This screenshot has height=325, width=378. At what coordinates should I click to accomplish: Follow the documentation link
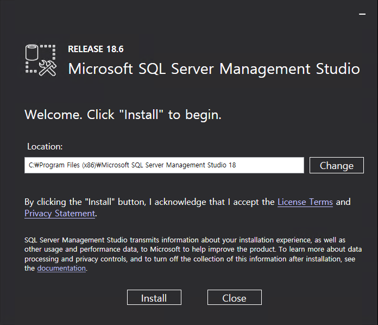point(61,268)
